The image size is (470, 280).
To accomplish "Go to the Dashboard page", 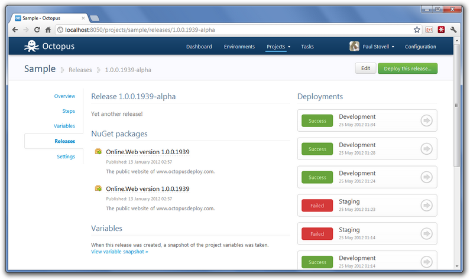I will click(199, 47).
